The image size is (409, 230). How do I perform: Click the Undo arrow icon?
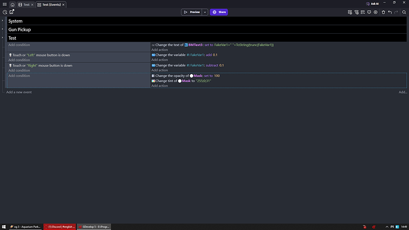pos(389,12)
